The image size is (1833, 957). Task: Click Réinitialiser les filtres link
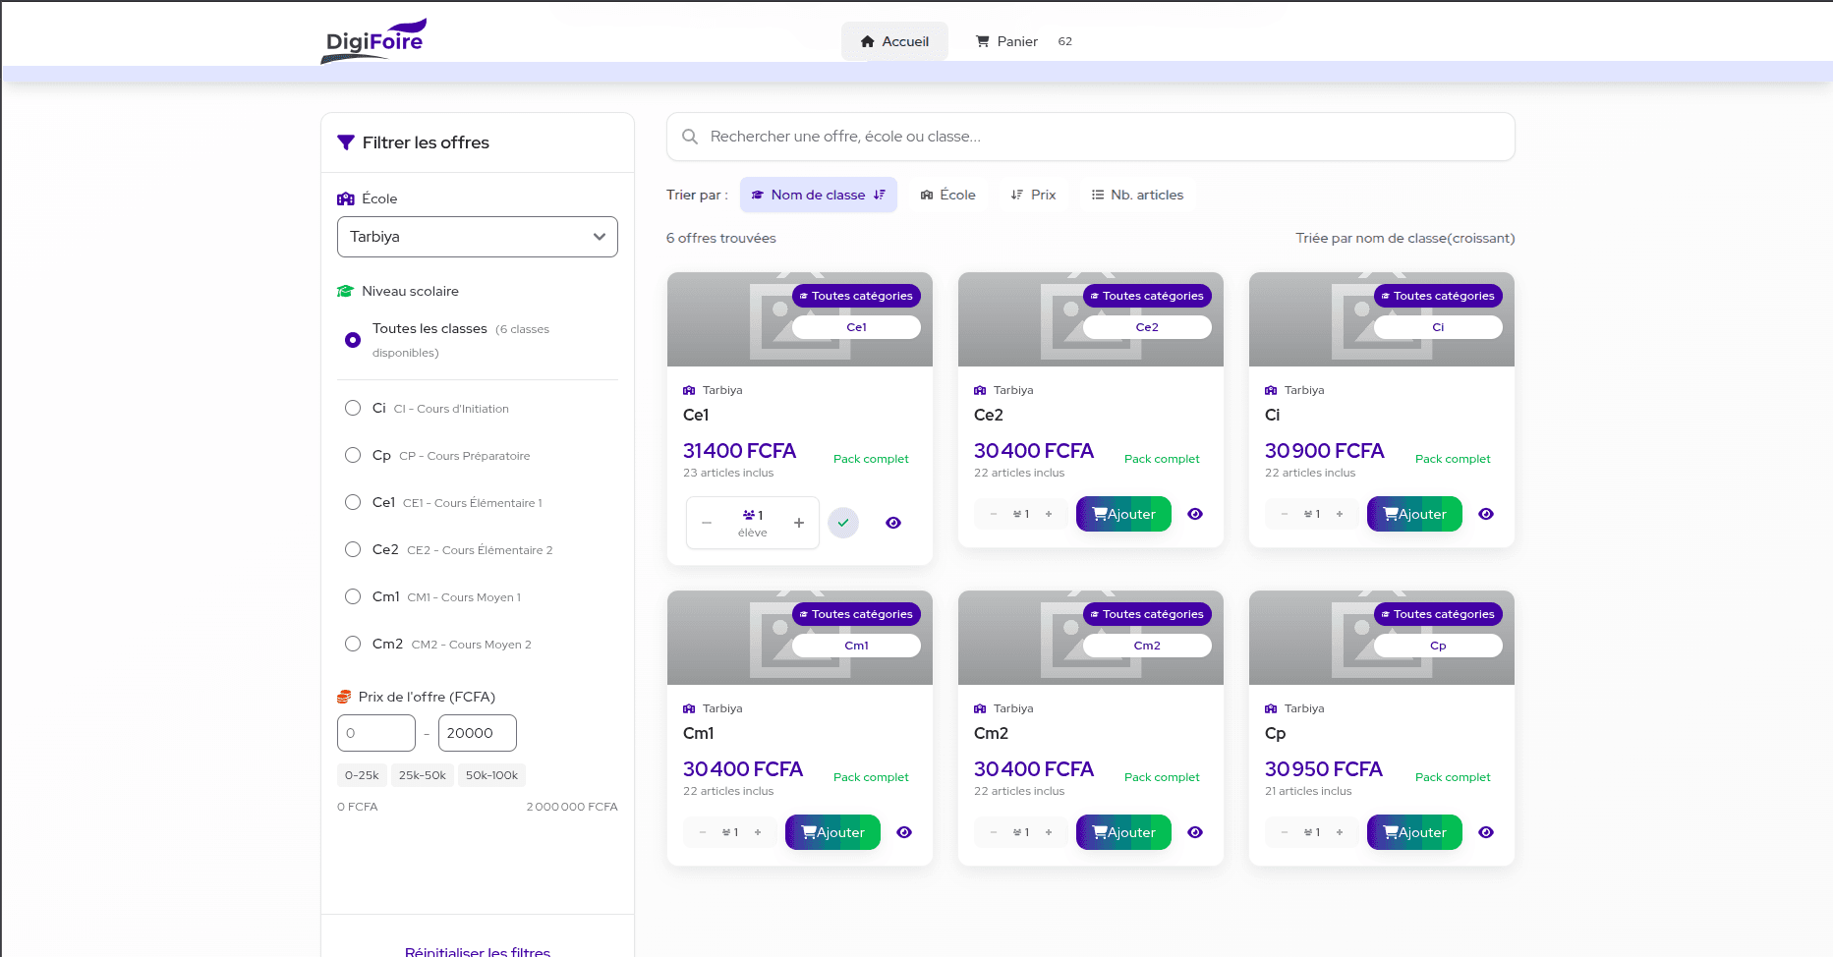tap(478, 951)
